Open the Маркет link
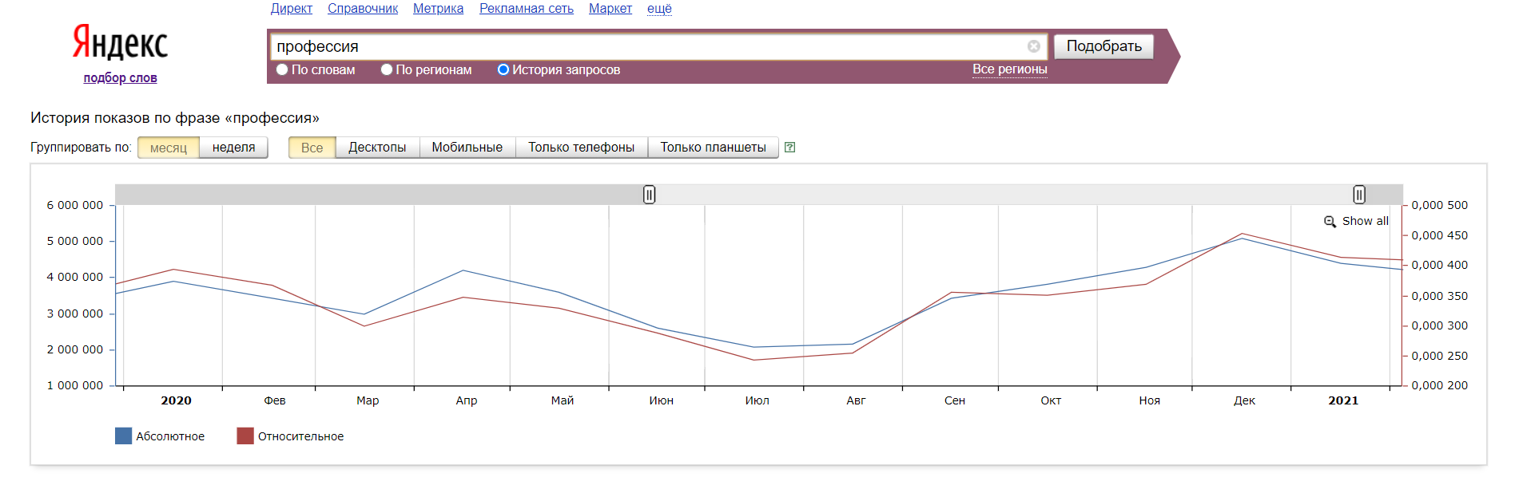The width and height of the screenshot is (1515, 485). (x=610, y=9)
